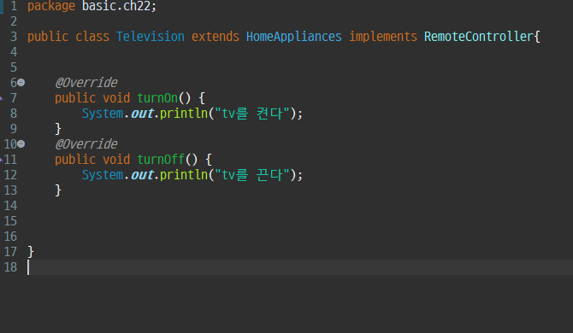Image resolution: width=573 pixels, height=333 pixels.
Task: Click the void keyword on line 7
Action: click(116, 98)
